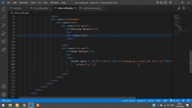Open the Run menu
The image size is (192, 108).
[46, 3]
